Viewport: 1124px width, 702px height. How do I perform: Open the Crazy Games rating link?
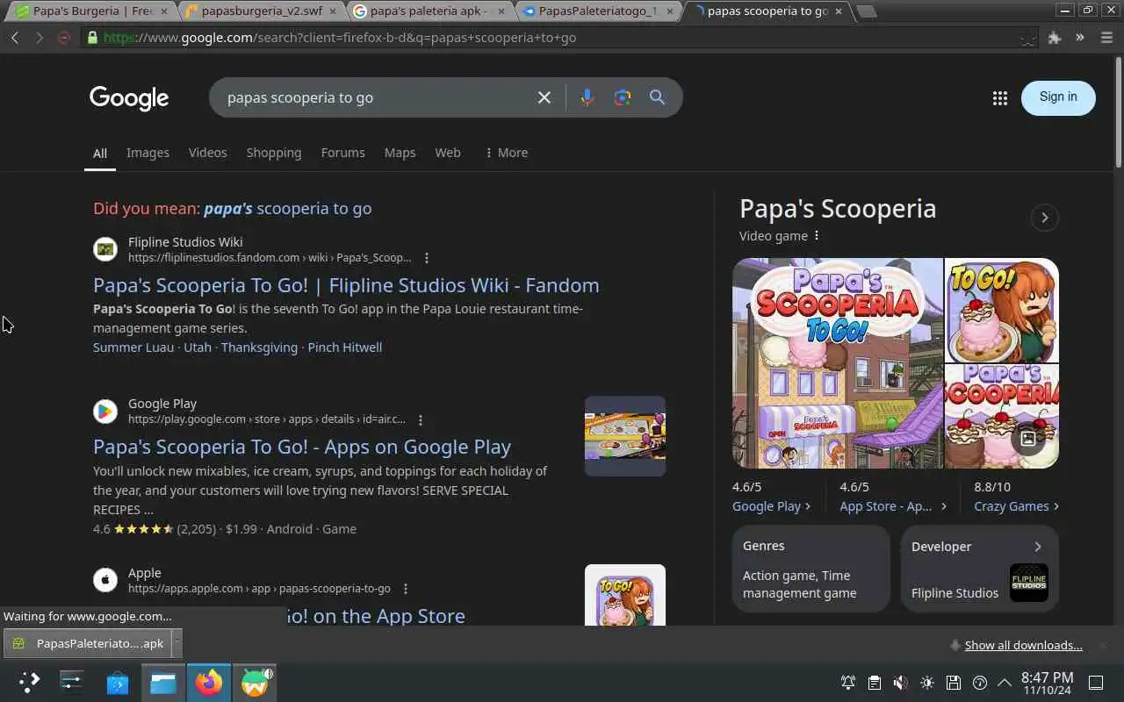pos(1016,506)
